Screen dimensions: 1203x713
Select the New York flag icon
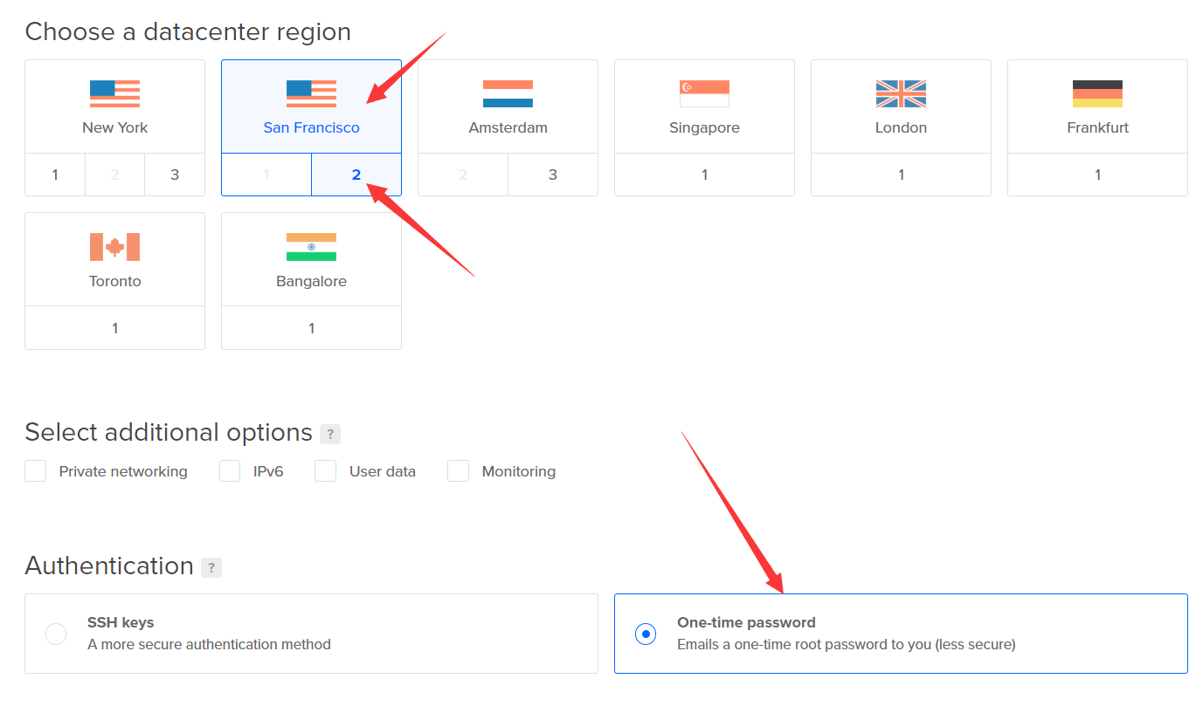[114, 93]
